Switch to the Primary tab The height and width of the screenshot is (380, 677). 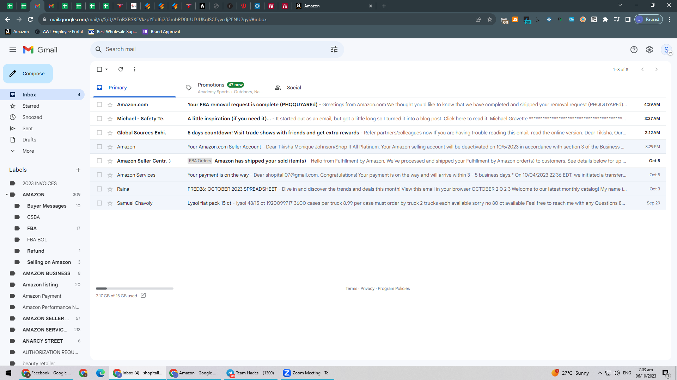coord(134,88)
